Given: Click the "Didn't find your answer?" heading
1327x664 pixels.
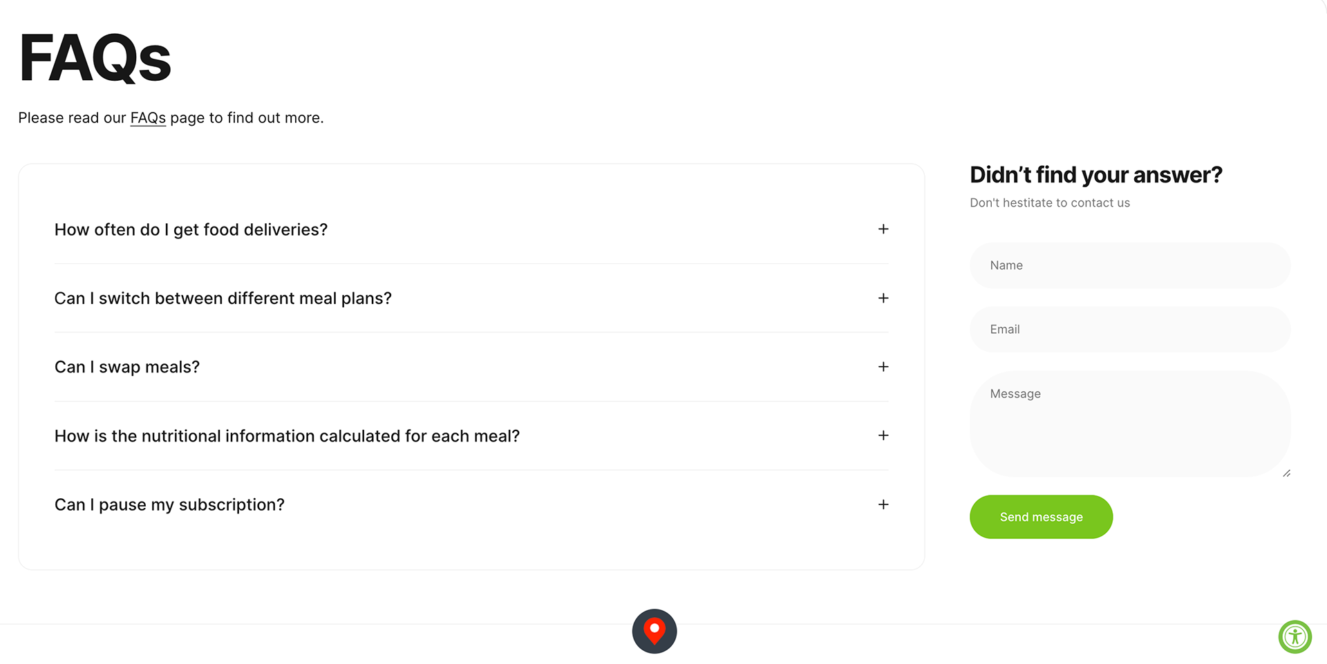Looking at the screenshot, I should [1095, 175].
